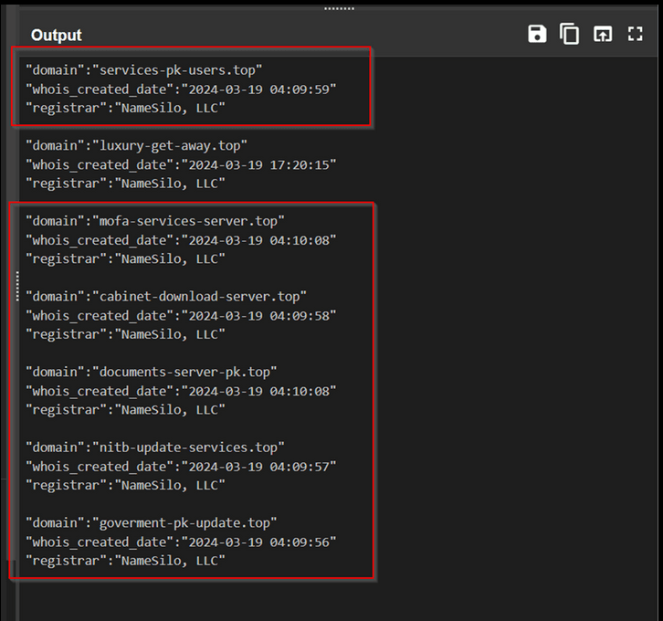Copy raw output to the clipboard

pos(570,35)
